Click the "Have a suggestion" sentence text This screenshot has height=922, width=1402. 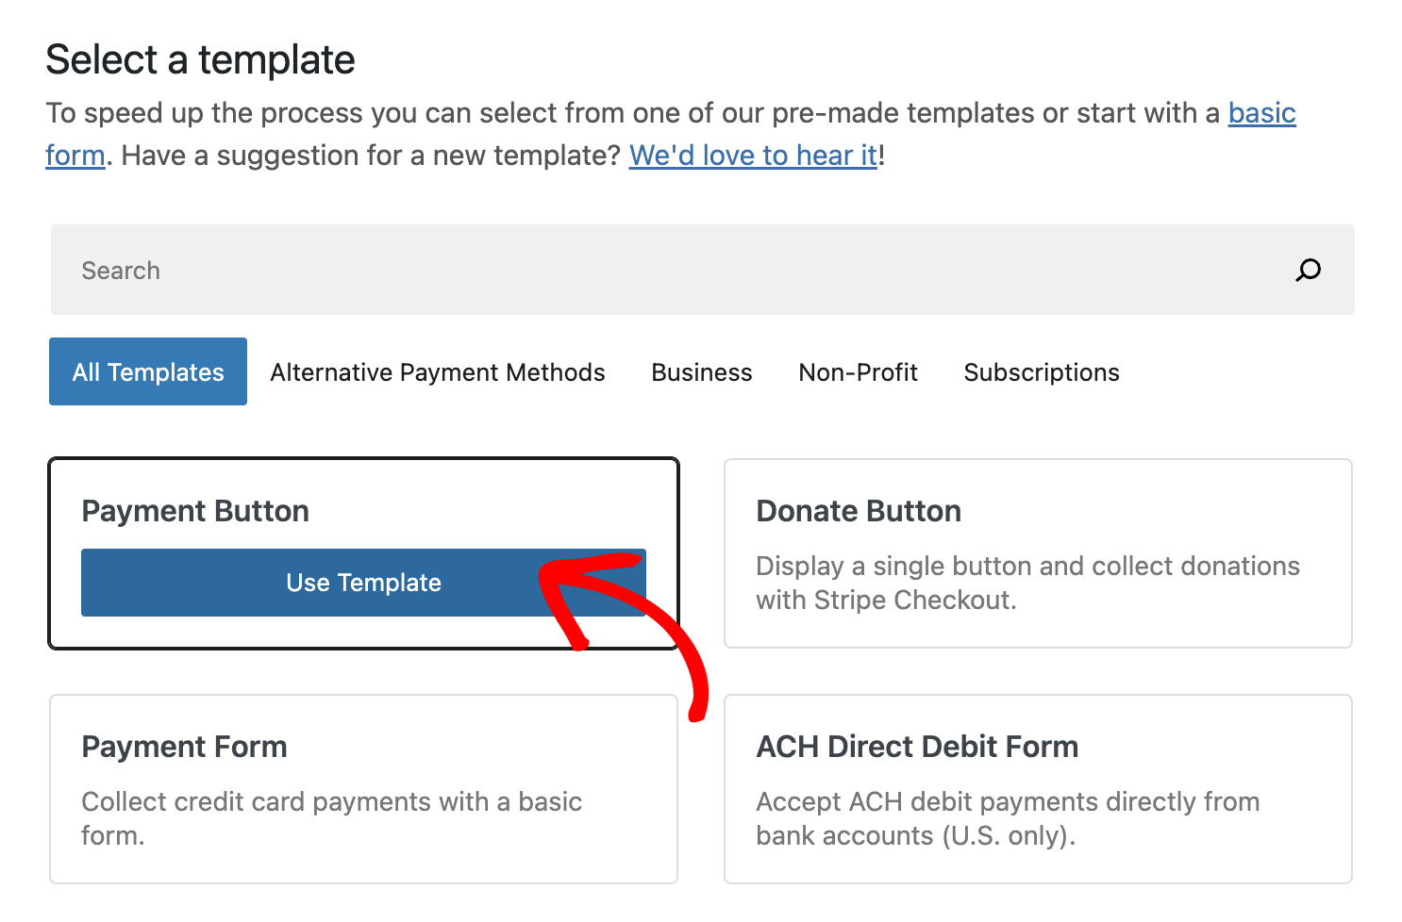click(370, 156)
